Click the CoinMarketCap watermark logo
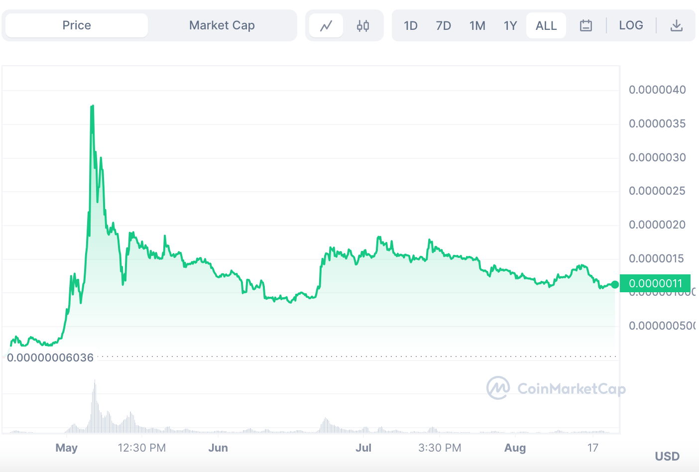Screen dimensions: 699x472 click(556, 388)
